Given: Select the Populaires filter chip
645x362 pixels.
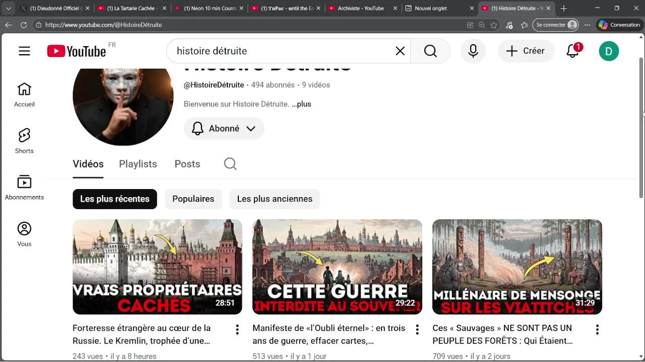Looking at the screenshot, I should [193, 199].
